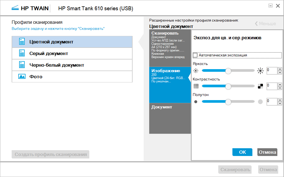The height and width of the screenshot is (177, 284).
Task: Click the Цветной документ profile icon
Action: coord(22,42)
